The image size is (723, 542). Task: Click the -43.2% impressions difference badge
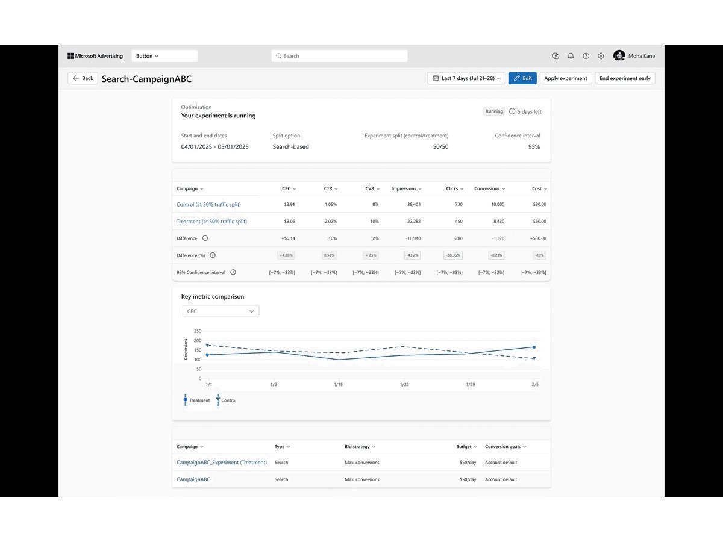pos(412,255)
